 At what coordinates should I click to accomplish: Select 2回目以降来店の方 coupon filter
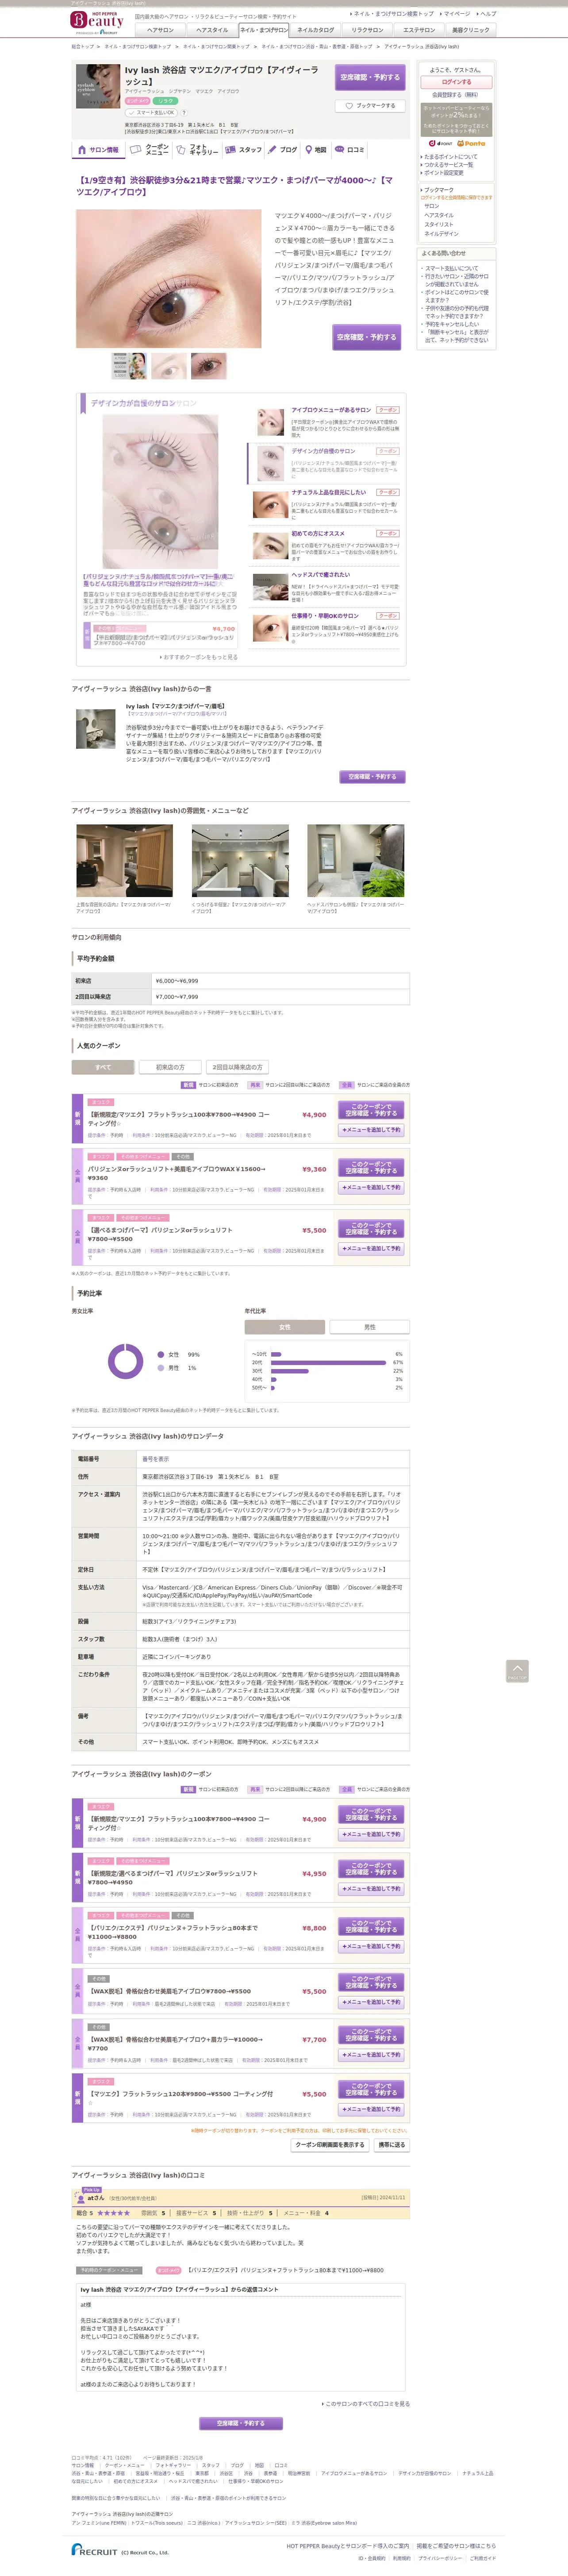click(237, 1067)
